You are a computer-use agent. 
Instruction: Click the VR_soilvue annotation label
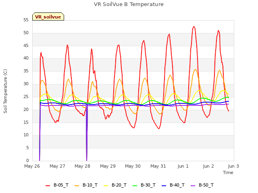[48, 17]
